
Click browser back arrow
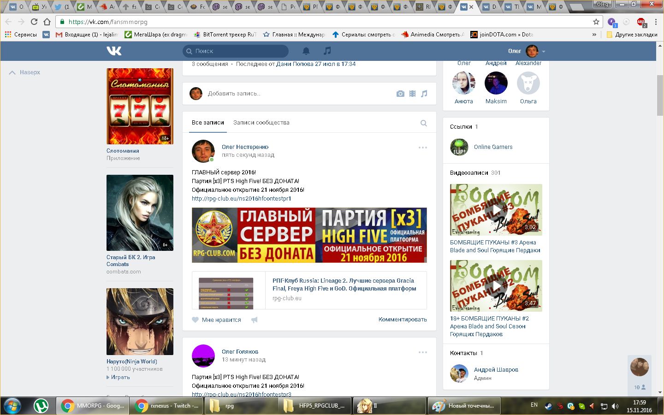point(8,22)
